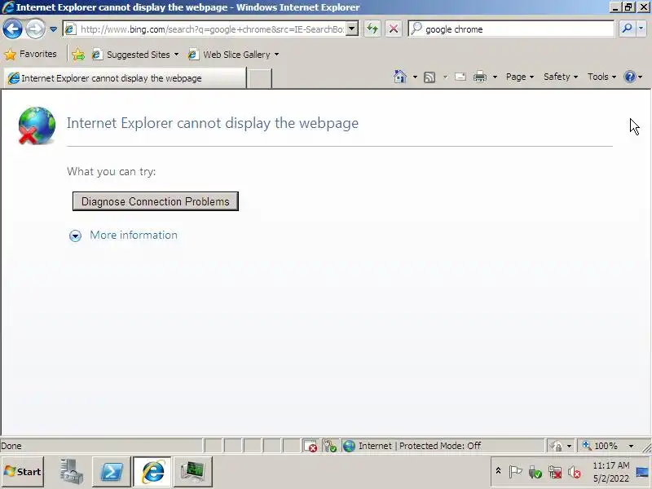
Task: Click the 100% zoom level button
Action: tap(601, 446)
